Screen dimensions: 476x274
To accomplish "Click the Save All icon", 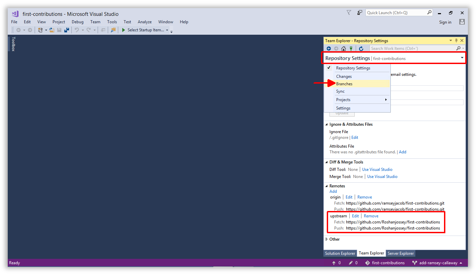I will coord(67,30).
